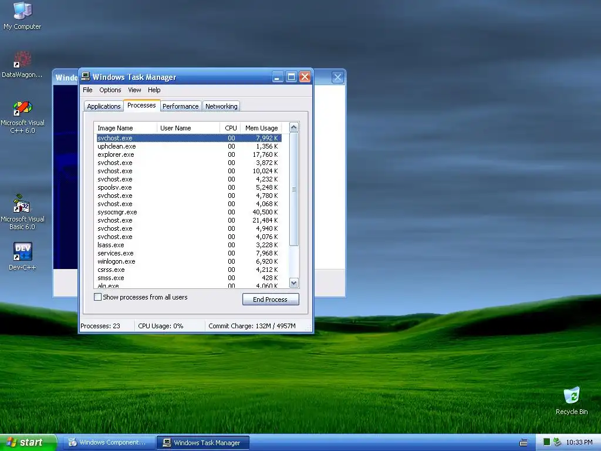Close the background Windows Components window

tap(337, 78)
